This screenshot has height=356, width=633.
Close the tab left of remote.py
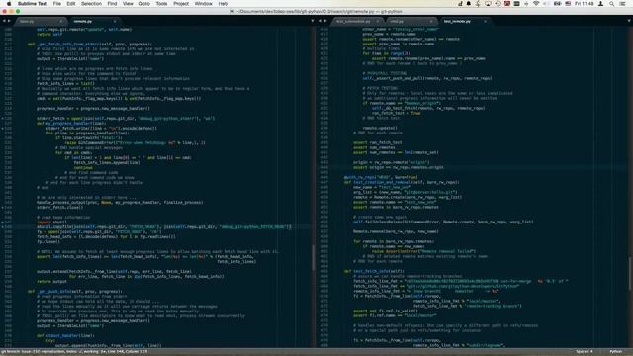pyautogui.click(x=61, y=21)
